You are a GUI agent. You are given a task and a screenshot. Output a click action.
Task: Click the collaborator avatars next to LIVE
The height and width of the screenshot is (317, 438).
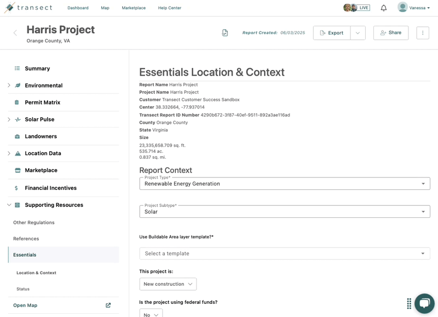pos(350,8)
